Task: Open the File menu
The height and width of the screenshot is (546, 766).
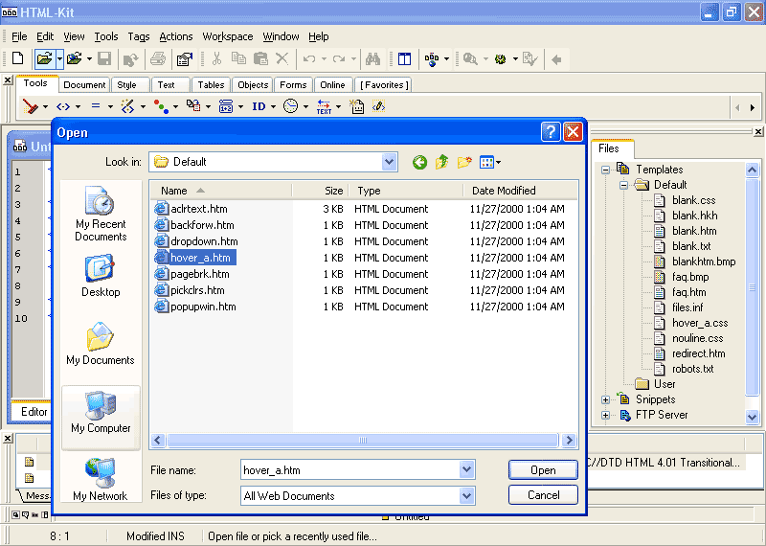Action: click(19, 36)
